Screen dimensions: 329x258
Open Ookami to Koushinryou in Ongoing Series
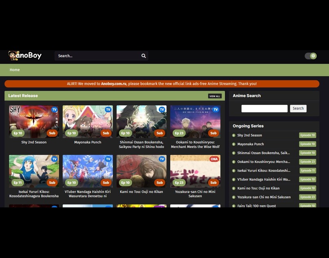click(264, 162)
